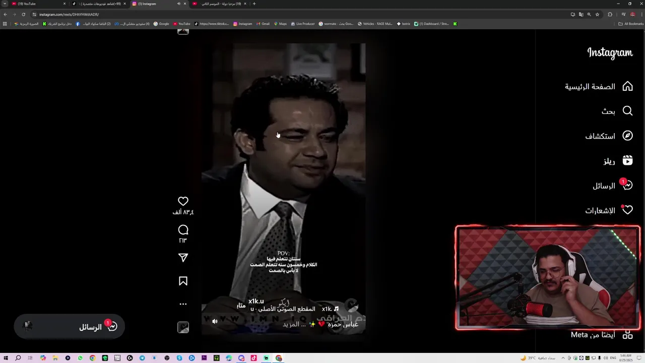
Task: Open the tab search dropdown arrow
Action: click(x=4, y=4)
